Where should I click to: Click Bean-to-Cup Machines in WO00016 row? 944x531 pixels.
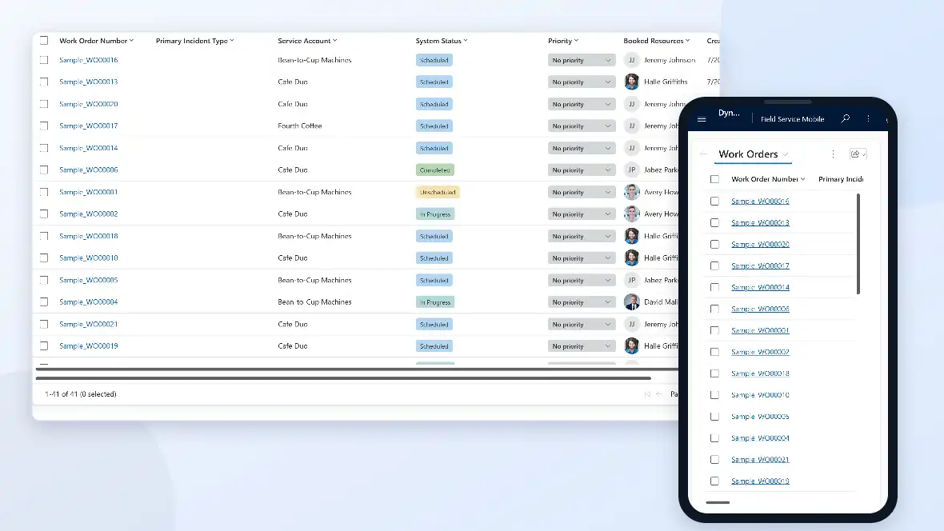coord(314,60)
